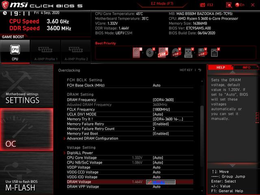The width and height of the screenshot is (260, 195).
Task: Click the CPU Core Voltage 1.332V reading
Action: (137, 158)
